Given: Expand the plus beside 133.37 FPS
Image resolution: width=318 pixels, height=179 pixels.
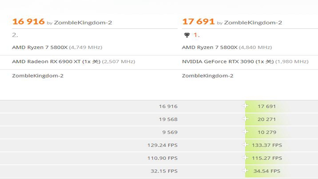Looking at the screenshot, I should (x=245, y=145).
